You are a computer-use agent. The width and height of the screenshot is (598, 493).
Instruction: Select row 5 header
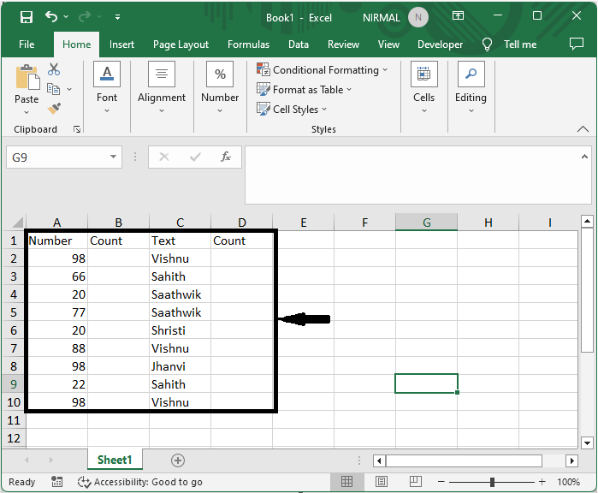pos(14,312)
